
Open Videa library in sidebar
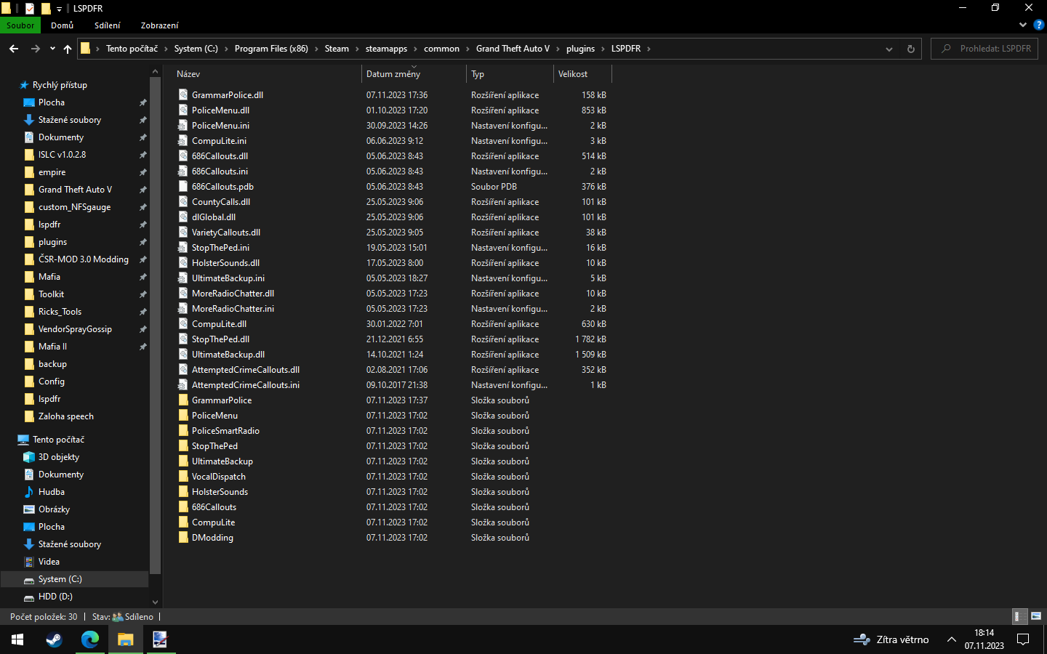pos(49,562)
